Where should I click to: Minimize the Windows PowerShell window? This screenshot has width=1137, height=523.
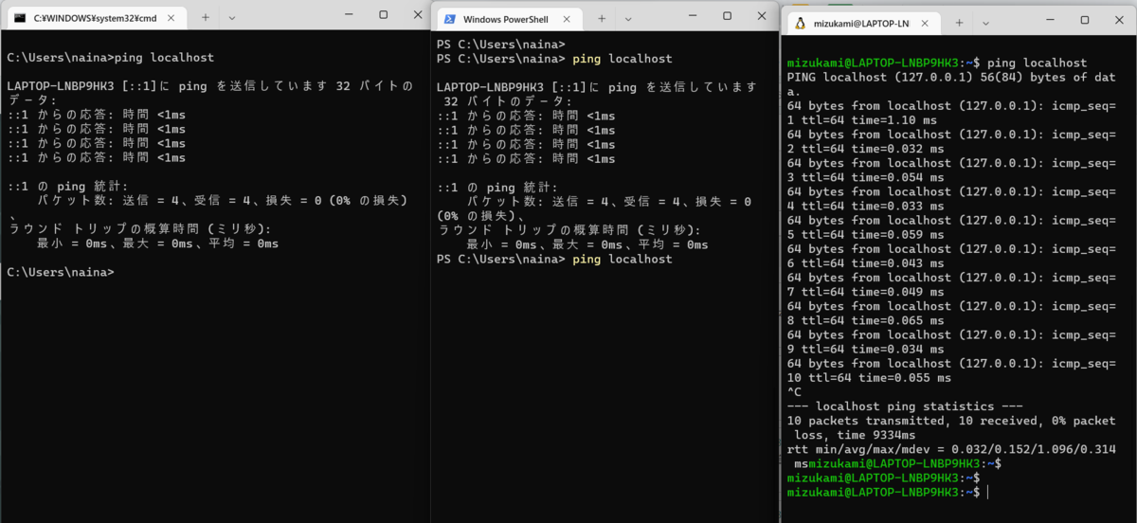tap(692, 15)
